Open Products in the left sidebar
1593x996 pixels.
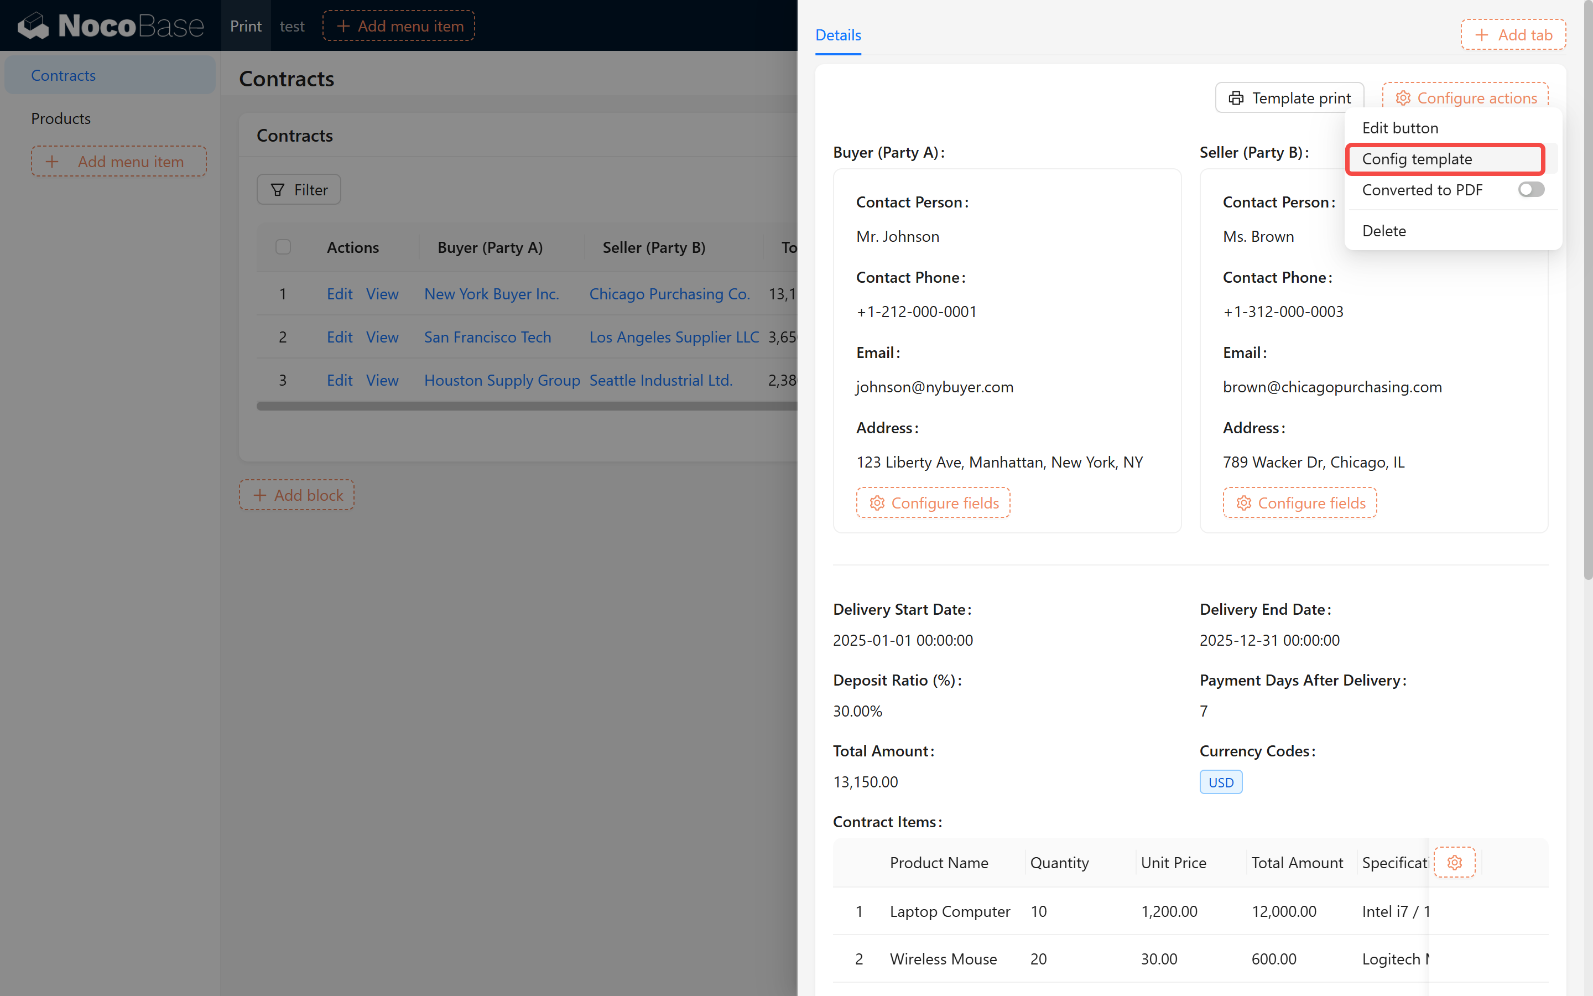[60, 118]
